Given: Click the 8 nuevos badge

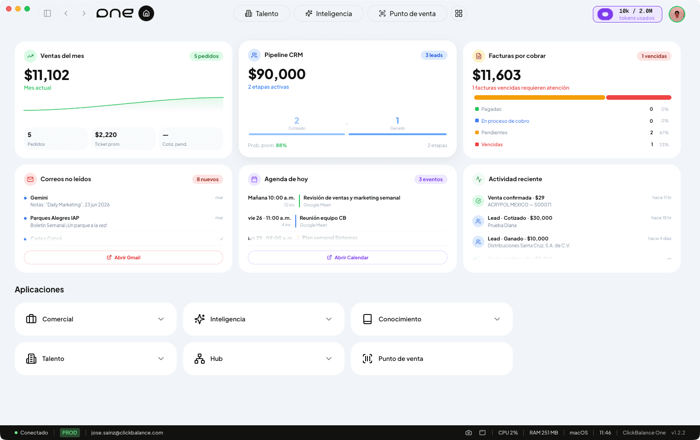Looking at the screenshot, I should point(207,179).
